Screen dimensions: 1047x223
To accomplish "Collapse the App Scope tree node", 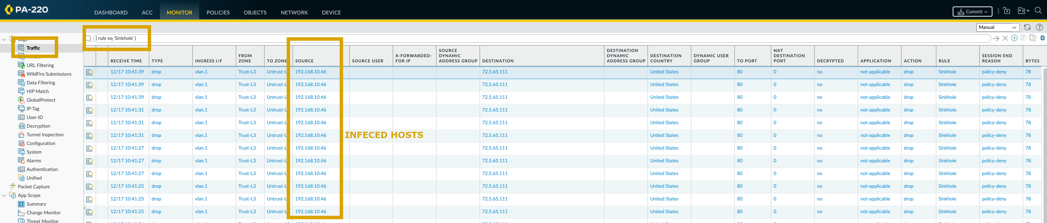I will (x=4, y=196).
